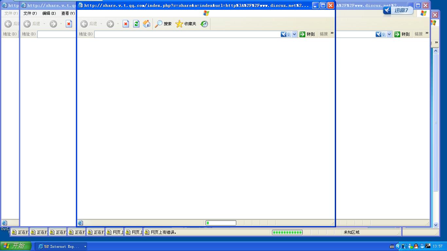Click the front window's loading progress bar
447x251 pixels.
221,223
